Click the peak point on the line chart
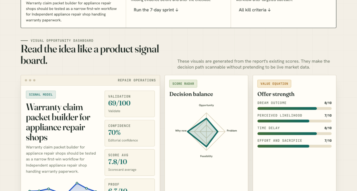This screenshot has width=357, height=191. 77,183
